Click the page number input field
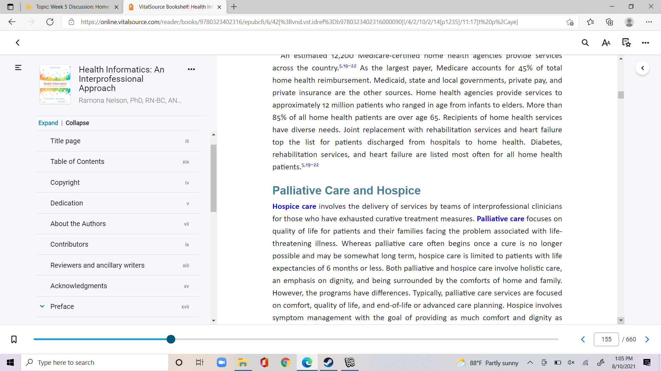 606,339
